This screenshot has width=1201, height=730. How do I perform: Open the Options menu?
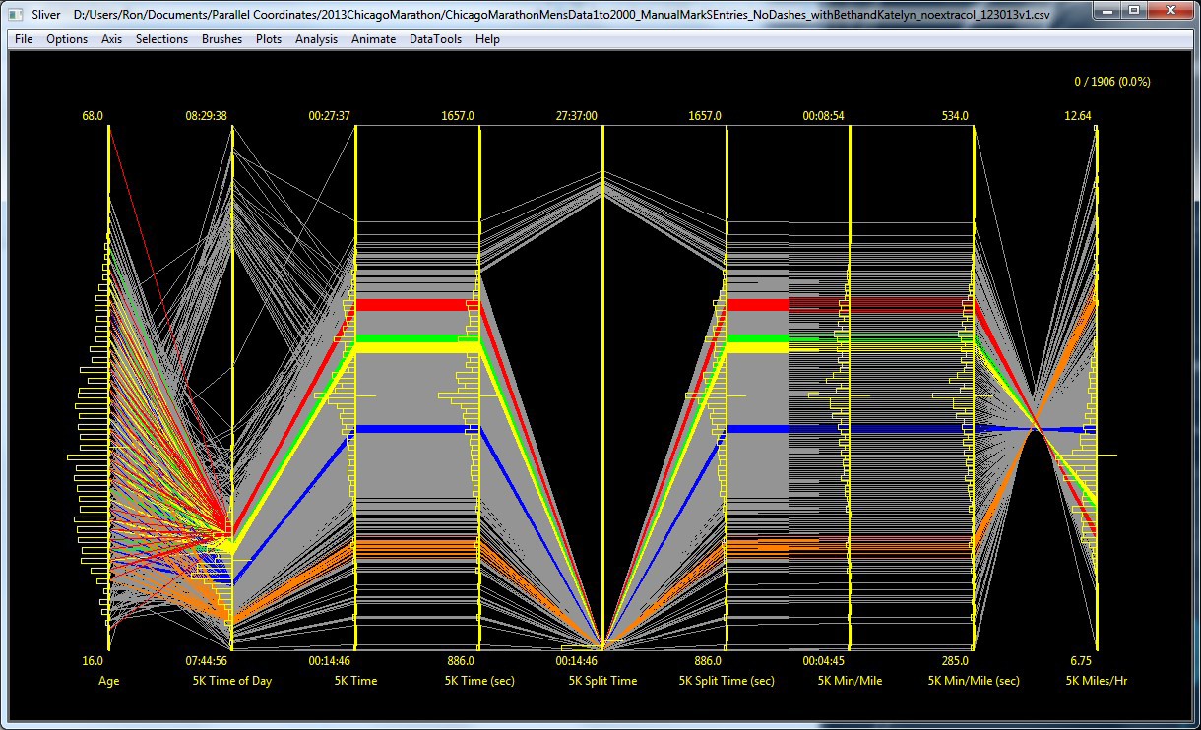click(x=67, y=39)
